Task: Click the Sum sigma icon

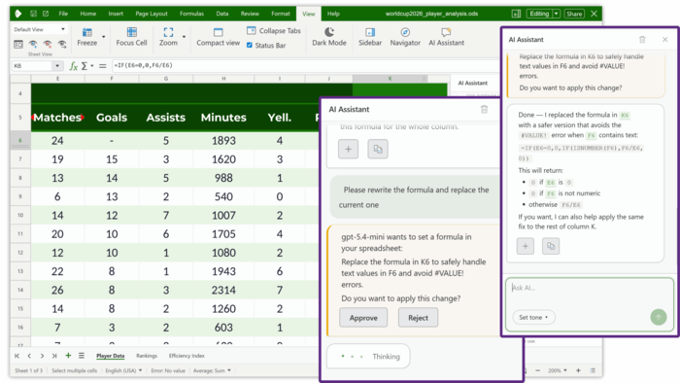Action: pyautogui.click(x=85, y=66)
